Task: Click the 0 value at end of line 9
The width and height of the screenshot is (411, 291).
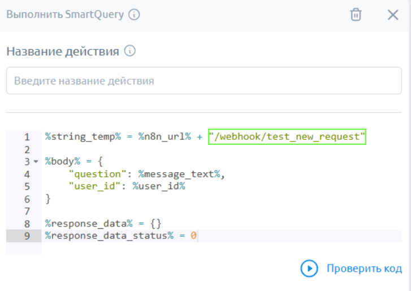Action: (193, 236)
